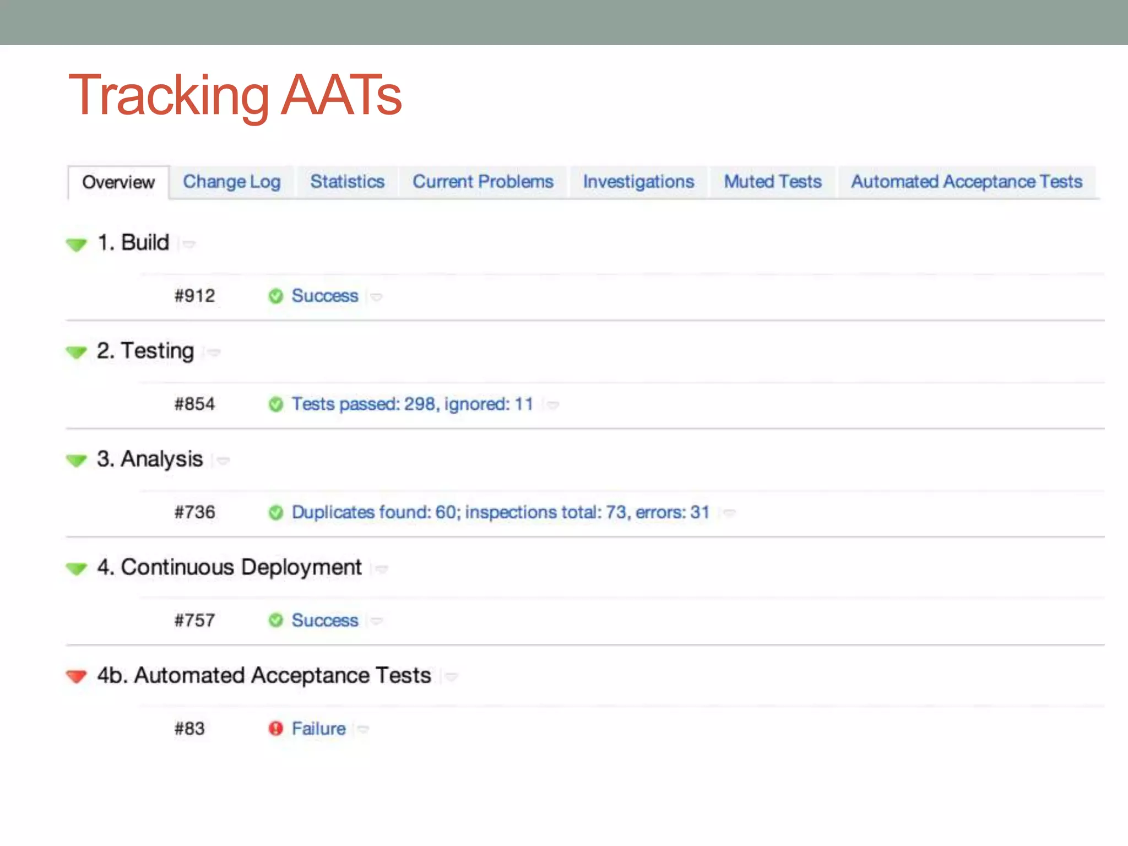Open dropdown next to Failure status

pos(363,730)
